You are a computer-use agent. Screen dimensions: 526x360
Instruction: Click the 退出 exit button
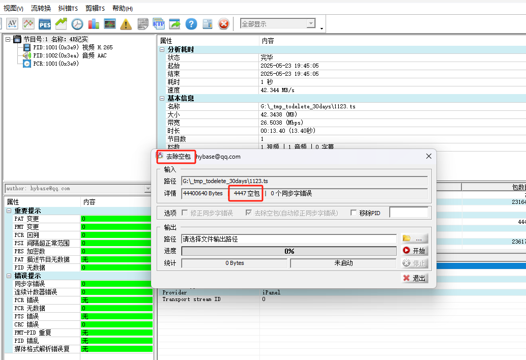point(414,278)
